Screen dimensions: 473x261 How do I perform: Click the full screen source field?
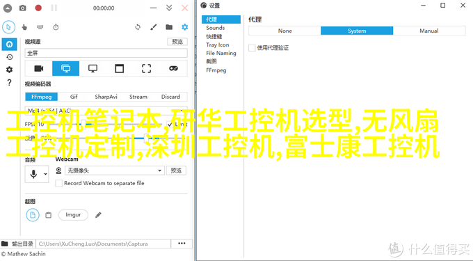pos(106,53)
